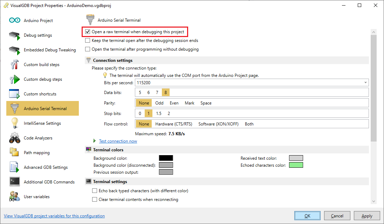Click the Arduino Serial Terminal connector icon in sidebar

[x=15, y=108]
